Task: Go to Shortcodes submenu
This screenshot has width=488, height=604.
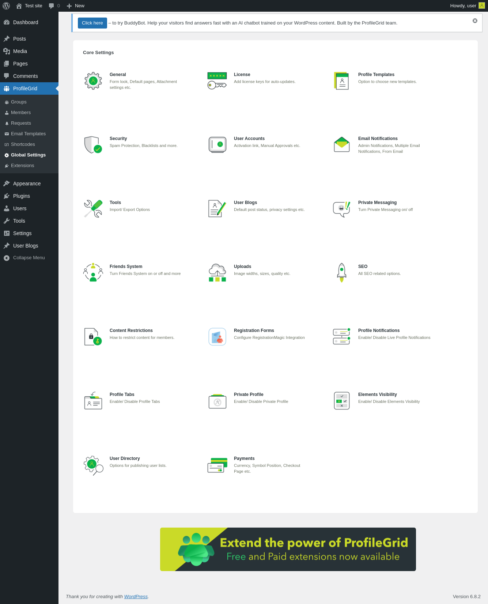Action: [29, 144]
